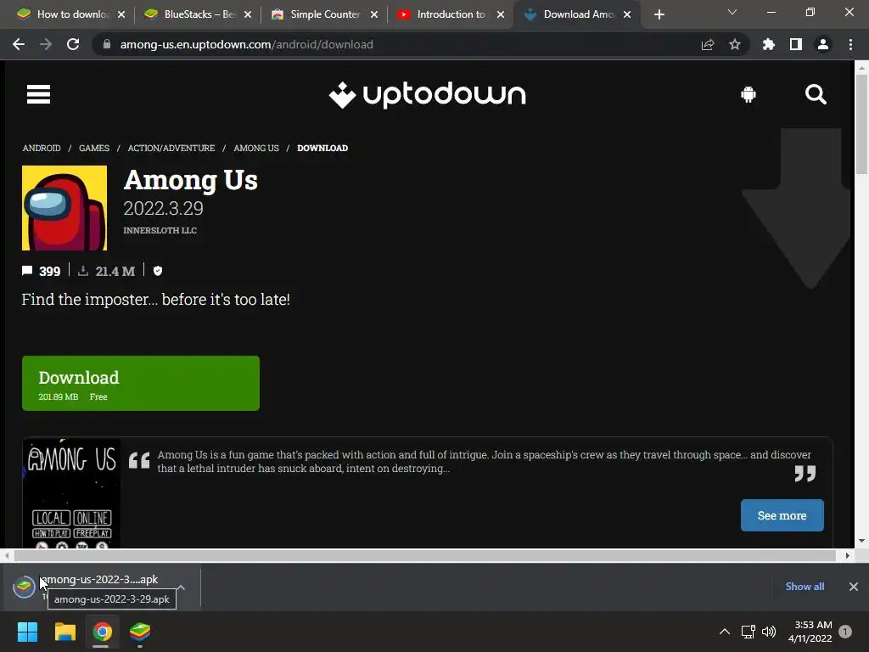
Task: Open the clock showing 3:53 AM
Action: coord(810,632)
